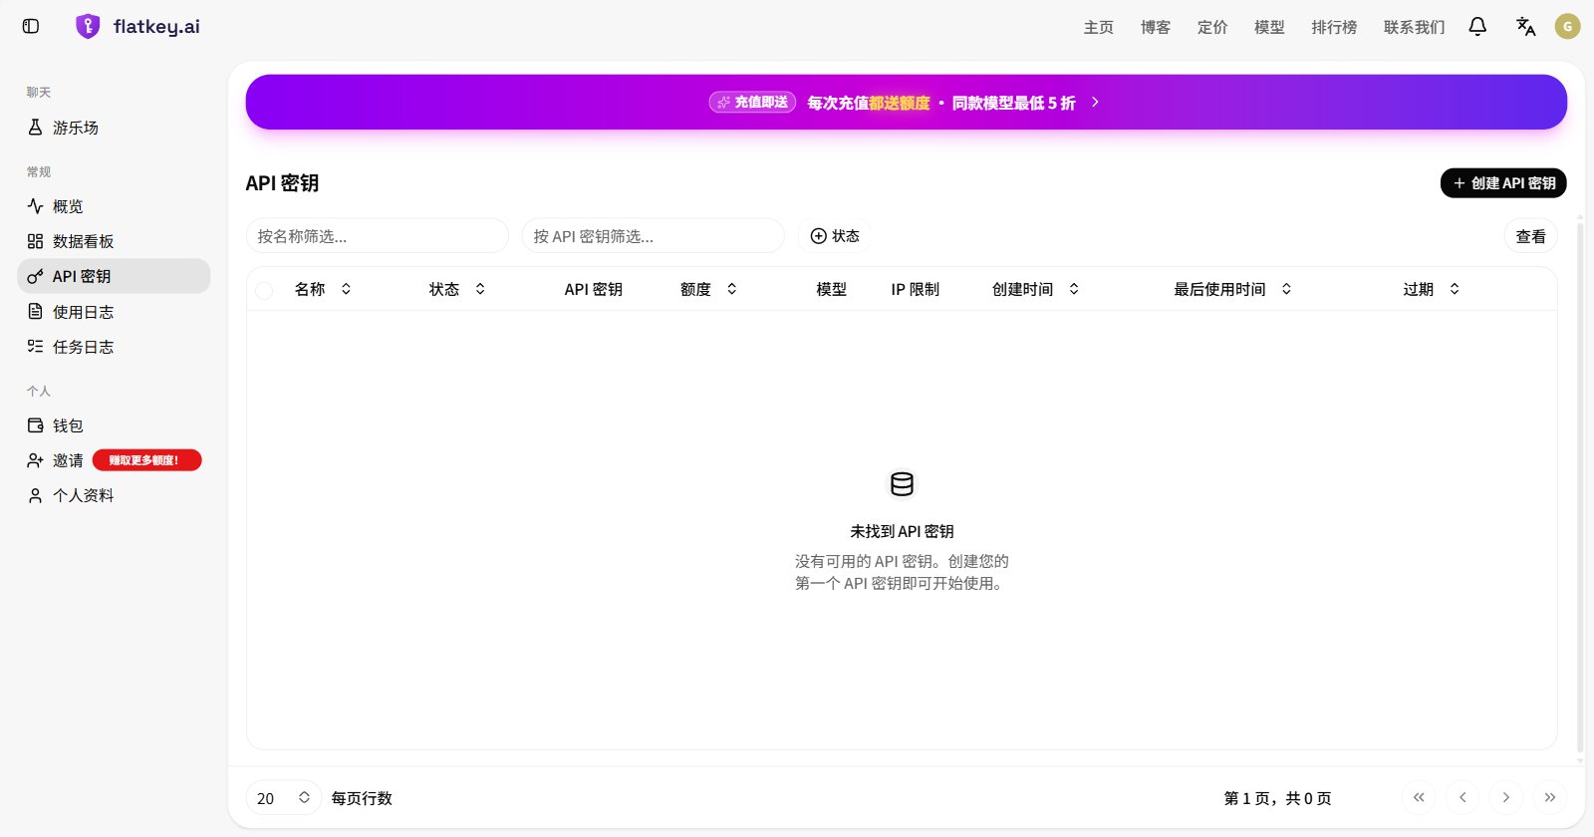The image size is (1594, 837).
Task: Open 排行榜 in top navigation
Action: (x=1334, y=27)
